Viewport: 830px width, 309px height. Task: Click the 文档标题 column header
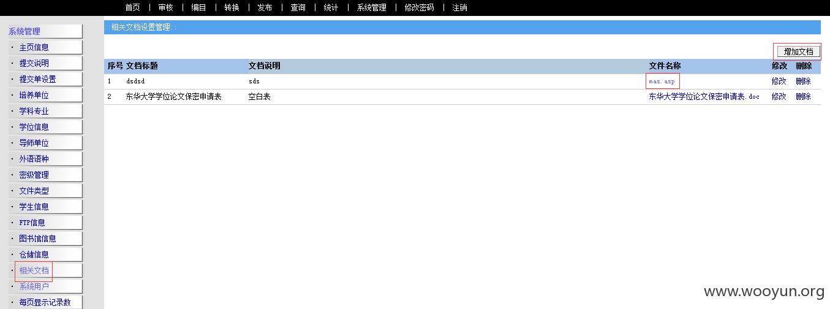[141, 66]
